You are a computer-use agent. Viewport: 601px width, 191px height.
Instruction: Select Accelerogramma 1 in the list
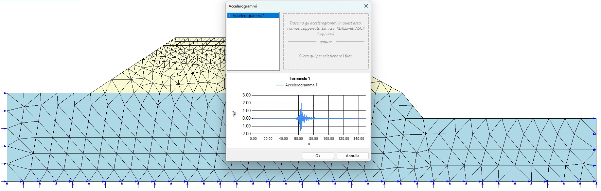coord(253,16)
